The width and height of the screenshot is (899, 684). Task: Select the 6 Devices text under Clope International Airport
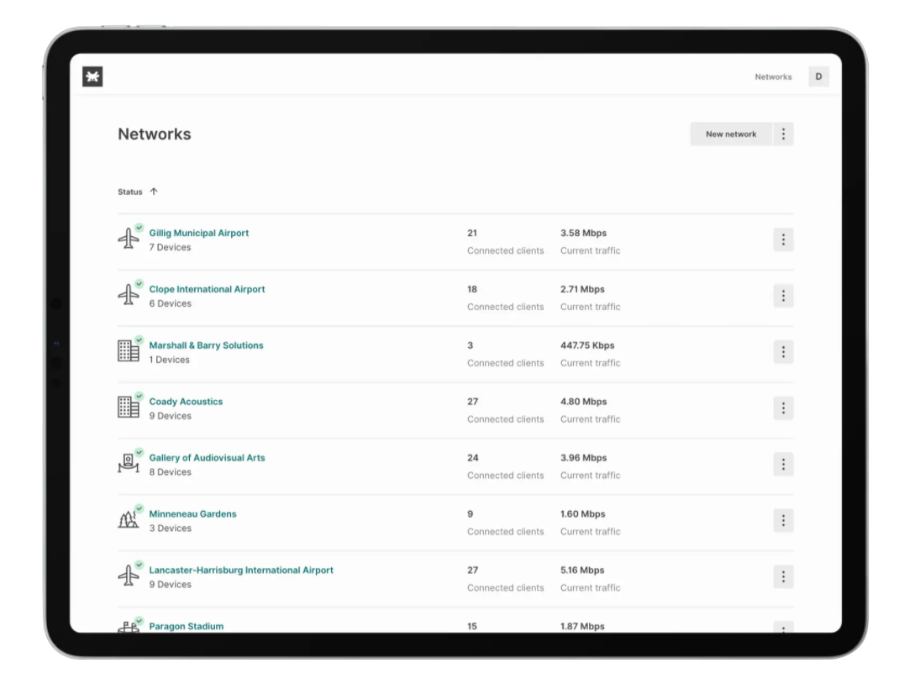click(171, 304)
